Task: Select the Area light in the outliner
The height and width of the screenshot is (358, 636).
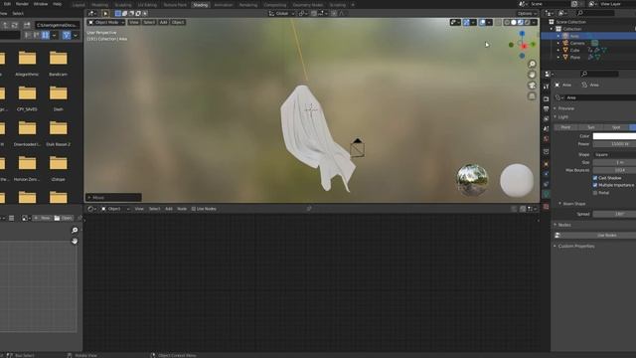Action: click(574, 36)
